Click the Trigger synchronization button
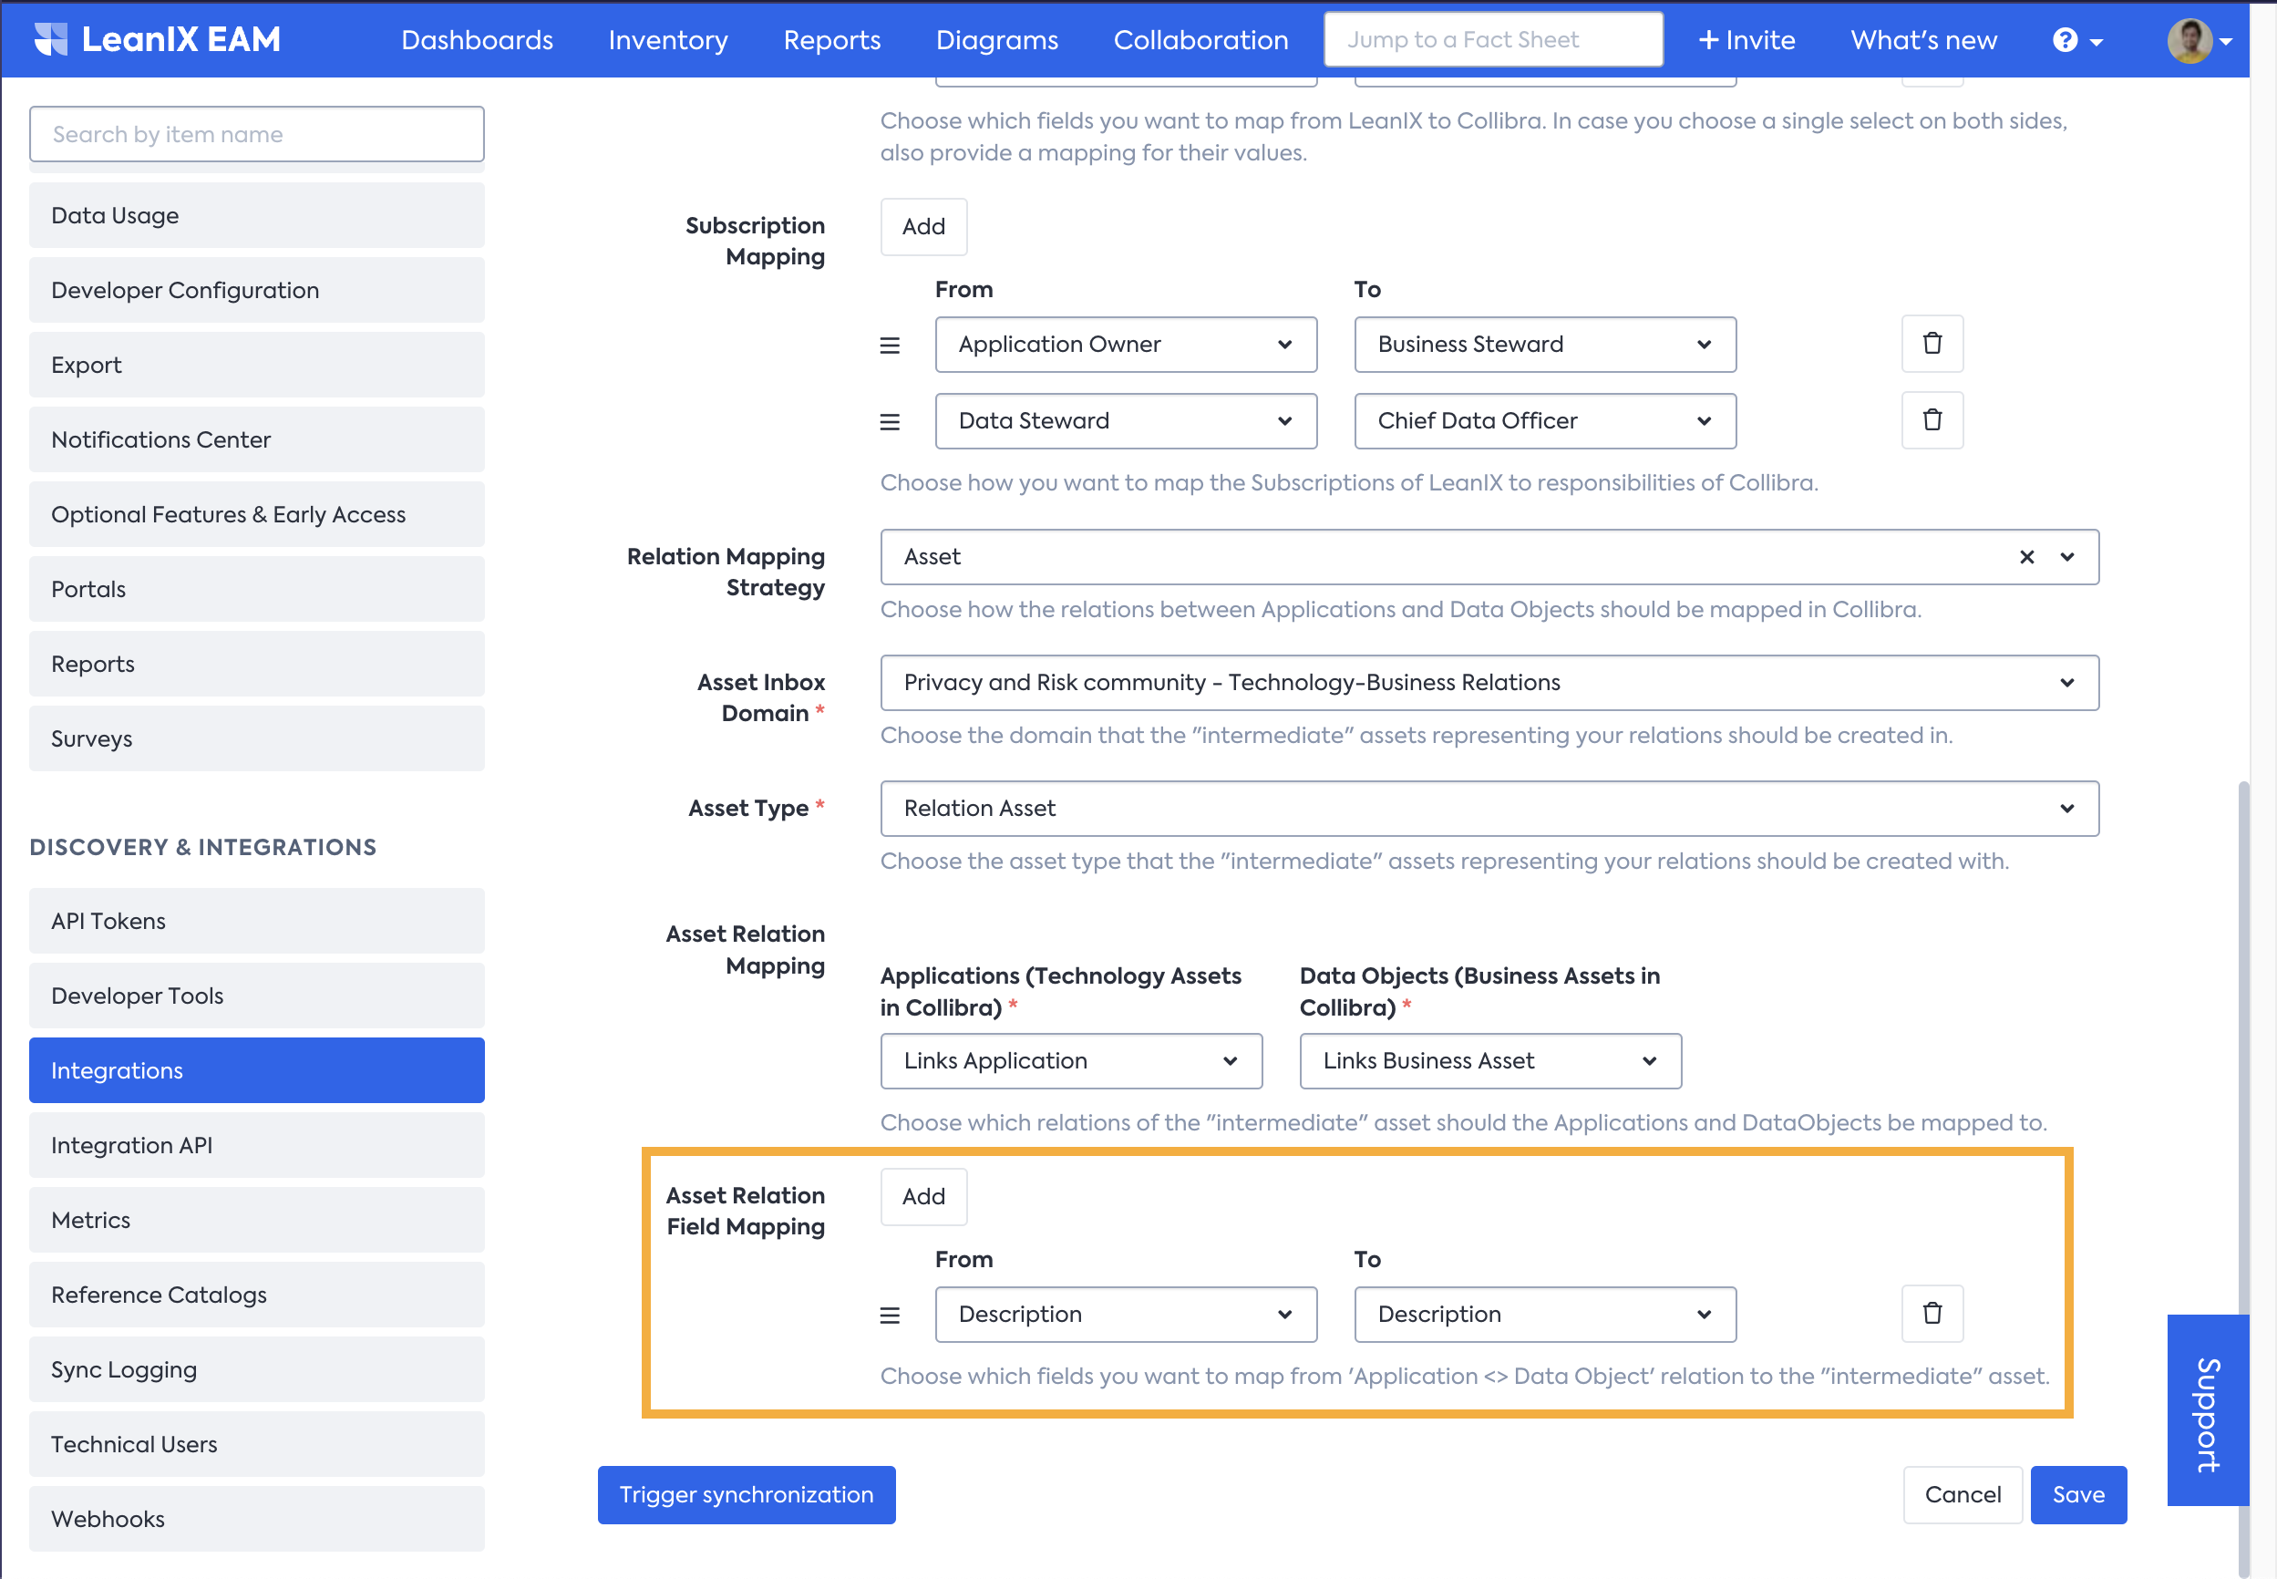 [746, 1494]
